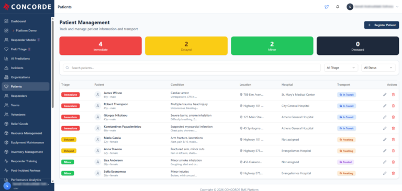Click "Evangelismos Hospital" in Sofia Economou's row
This screenshot has width=402, height=191.
(x=296, y=173)
